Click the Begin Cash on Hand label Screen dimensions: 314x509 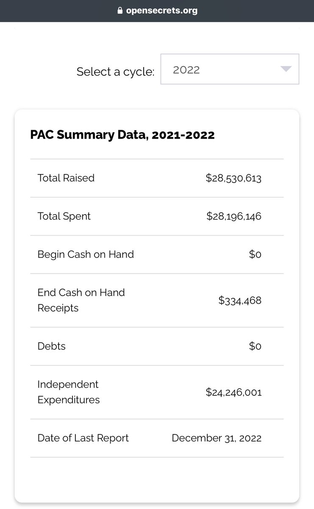[x=86, y=255]
